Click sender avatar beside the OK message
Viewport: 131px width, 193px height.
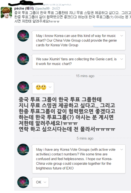pyautogui.click(x=23, y=182)
